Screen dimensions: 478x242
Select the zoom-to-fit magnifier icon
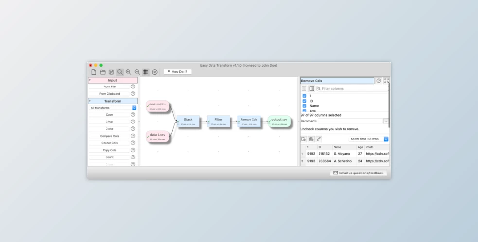[120, 72]
